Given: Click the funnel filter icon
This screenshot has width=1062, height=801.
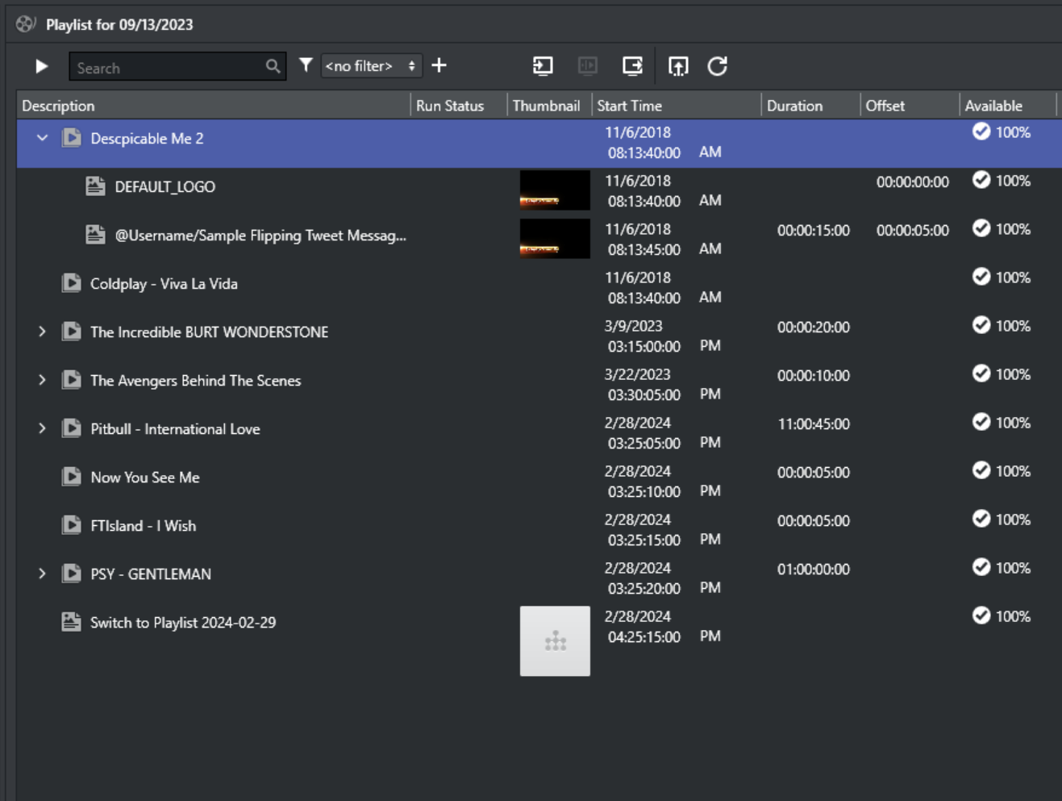Looking at the screenshot, I should (x=306, y=65).
